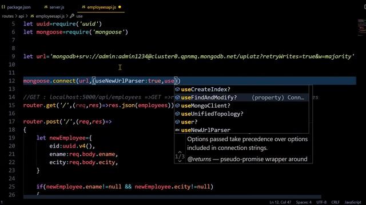Show previous signature with up chevron
The height and width of the screenshot is (205, 366).
coord(180,152)
